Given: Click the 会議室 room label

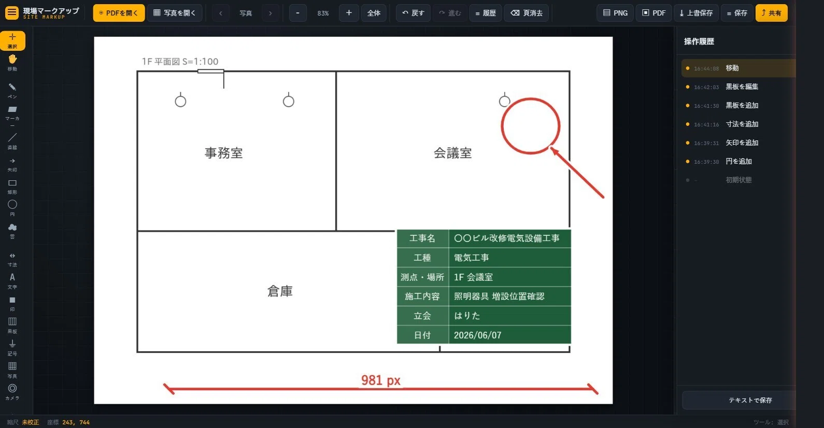Looking at the screenshot, I should pyautogui.click(x=452, y=153).
